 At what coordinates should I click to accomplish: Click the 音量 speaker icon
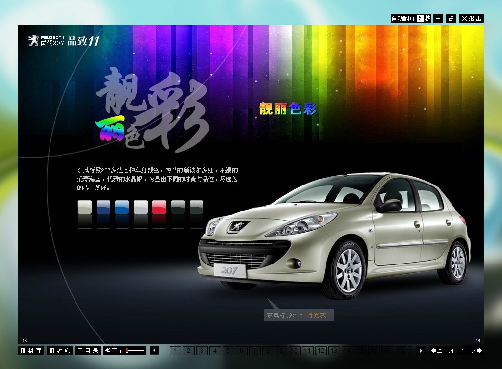pos(107,351)
